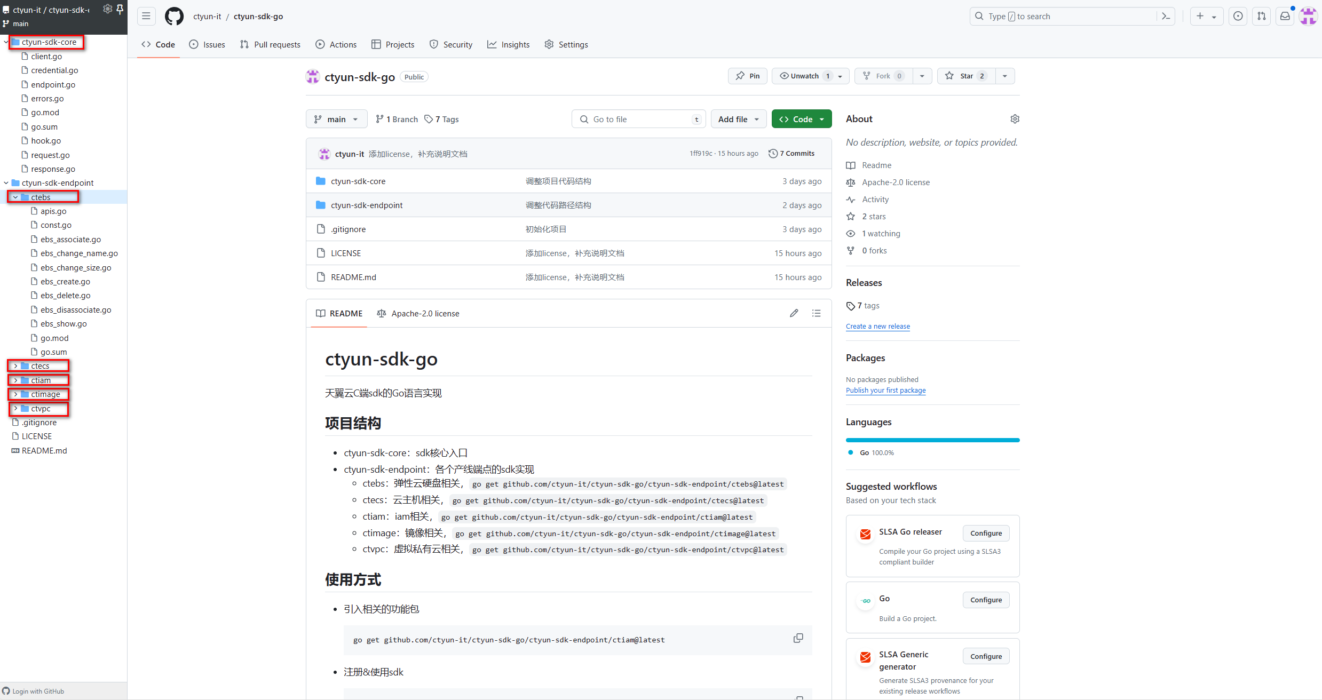This screenshot has height=700, width=1322.
Task: Open the Activity link in About
Action: [x=875, y=200]
